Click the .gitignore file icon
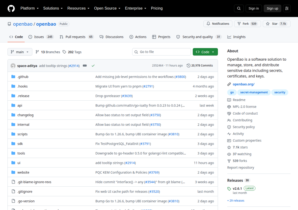The height and width of the screenshot is (210, 298). (13, 191)
